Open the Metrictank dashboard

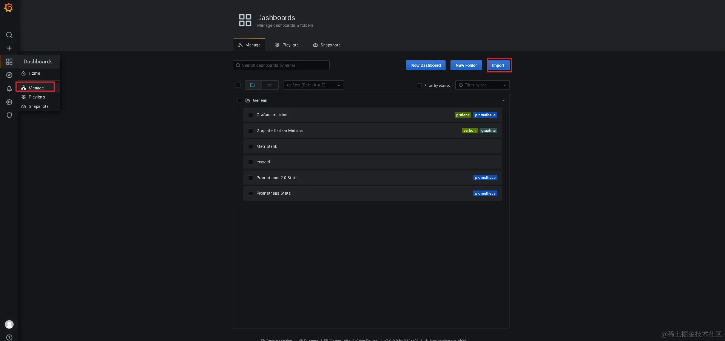(x=267, y=146)
